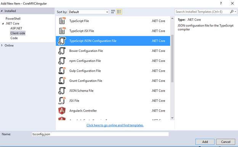Select ASP.NET category
The height and width of the screenshot is (147, 238).
pos(16,28)
